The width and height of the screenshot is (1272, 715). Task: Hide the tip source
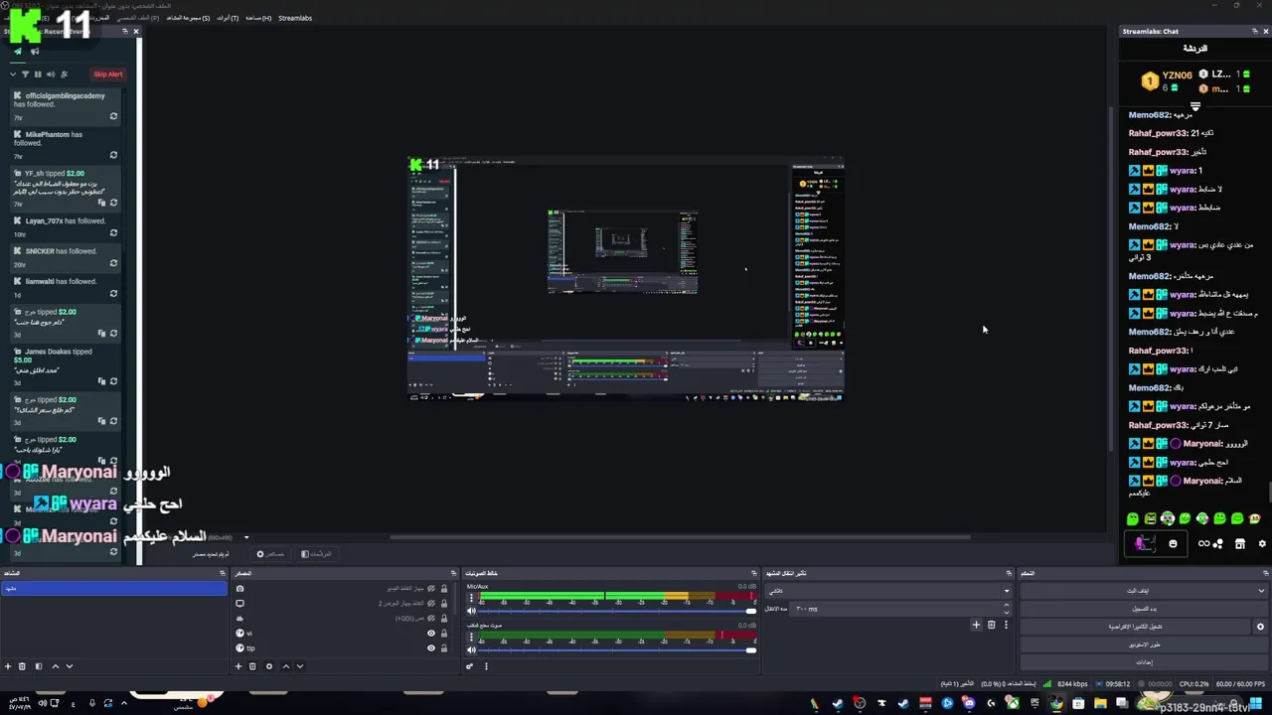(431, 648)
